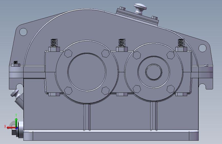Viewport: 222px width, 144px height.
Task: Pick the left spring-loaded flange bolt
Action: (x=54, y=45)
